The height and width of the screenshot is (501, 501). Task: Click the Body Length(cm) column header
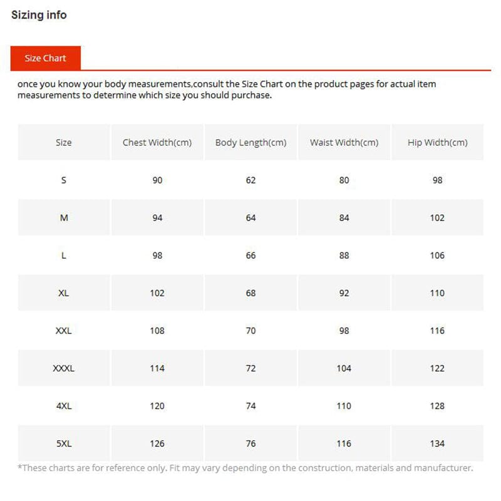click(x=250, y=142)
